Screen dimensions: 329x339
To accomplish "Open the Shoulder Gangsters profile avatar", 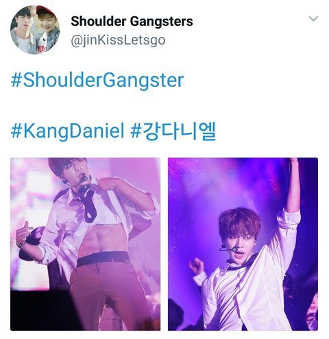I will 35,29.
